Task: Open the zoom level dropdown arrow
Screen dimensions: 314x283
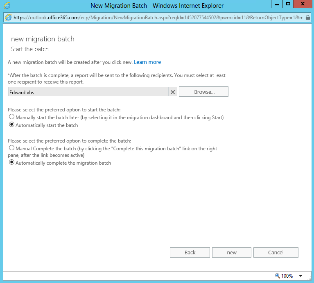Action: (300, 276)
